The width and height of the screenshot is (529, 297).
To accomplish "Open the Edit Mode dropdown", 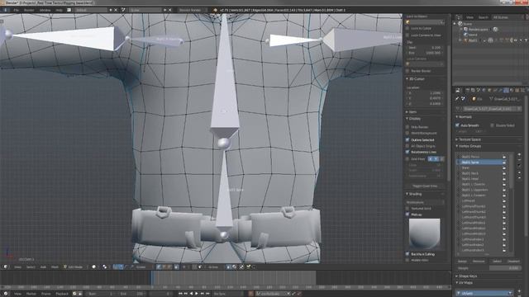I will tap(75, 266).
